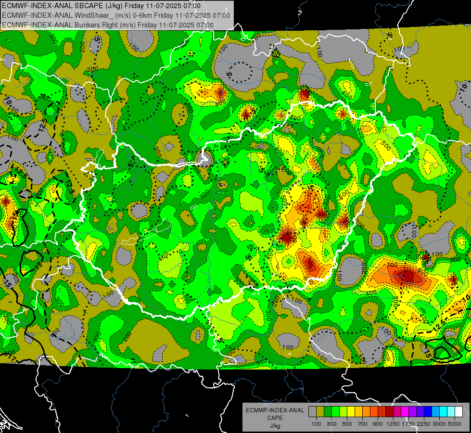Screen dimensions: 471x433
Task: Select the pink-magenta legend swatch
Action: [x=397, y=411]
